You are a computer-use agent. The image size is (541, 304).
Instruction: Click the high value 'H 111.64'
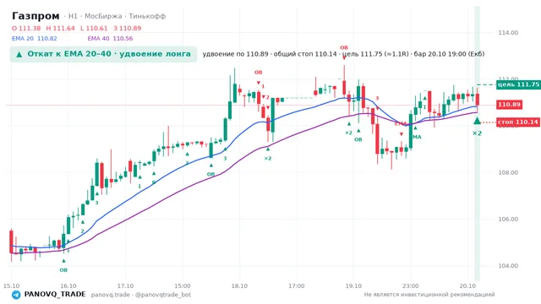coord(60,28)
